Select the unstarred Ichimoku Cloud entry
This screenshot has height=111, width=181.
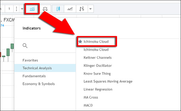coord(96,49)
